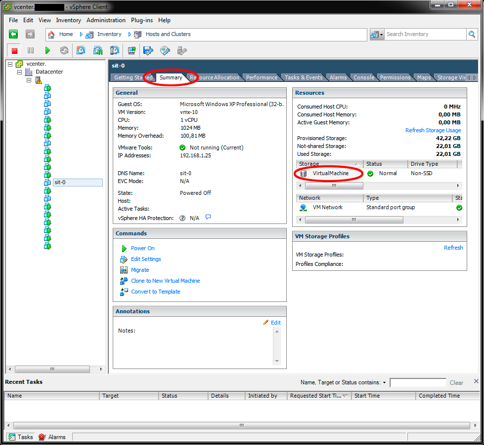Open the search type dropdown arrow

point(381,35)
